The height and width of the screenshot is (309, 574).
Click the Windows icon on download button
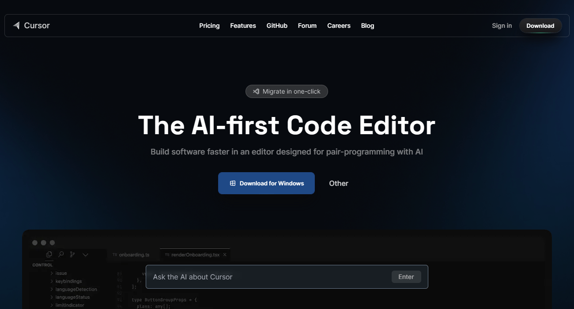pos(233,183)
